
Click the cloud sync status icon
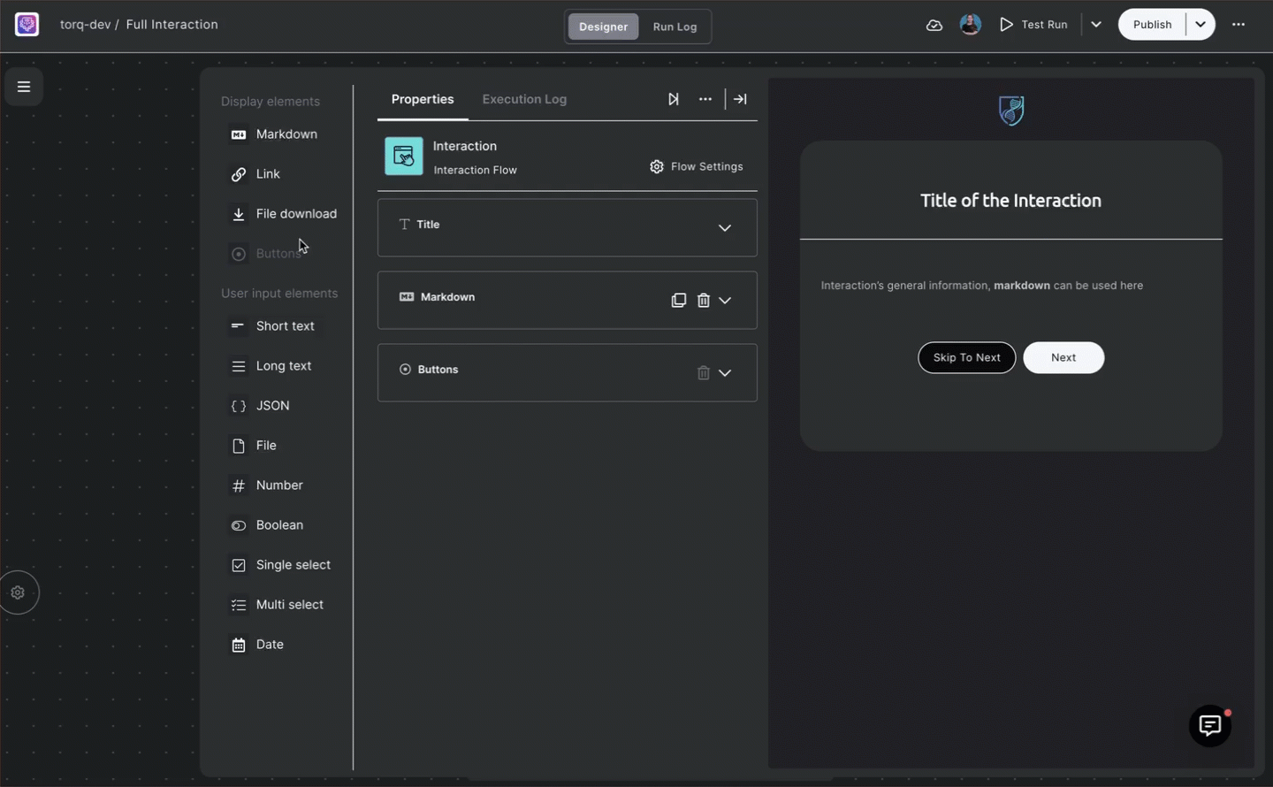pyautogui.click(x=934, y=25)
